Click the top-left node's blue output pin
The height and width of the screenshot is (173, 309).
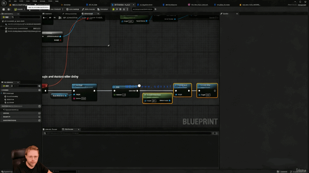[x=60, y=36]
